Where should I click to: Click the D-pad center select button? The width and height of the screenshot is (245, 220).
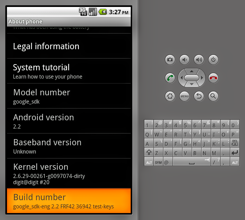pos(192,78)
